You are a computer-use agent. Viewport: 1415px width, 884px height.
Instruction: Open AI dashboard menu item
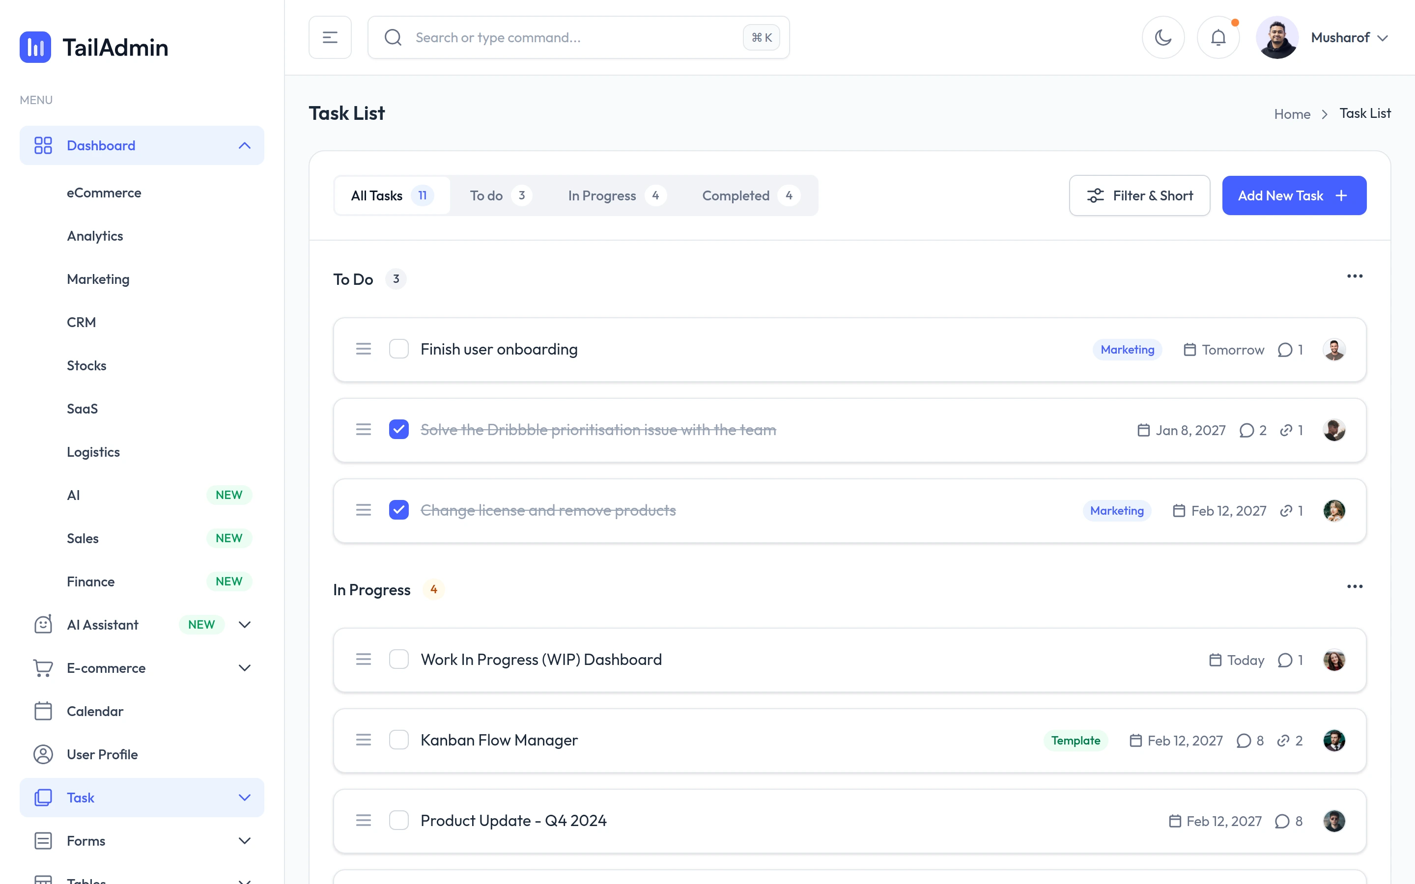(x=73, y=496)
